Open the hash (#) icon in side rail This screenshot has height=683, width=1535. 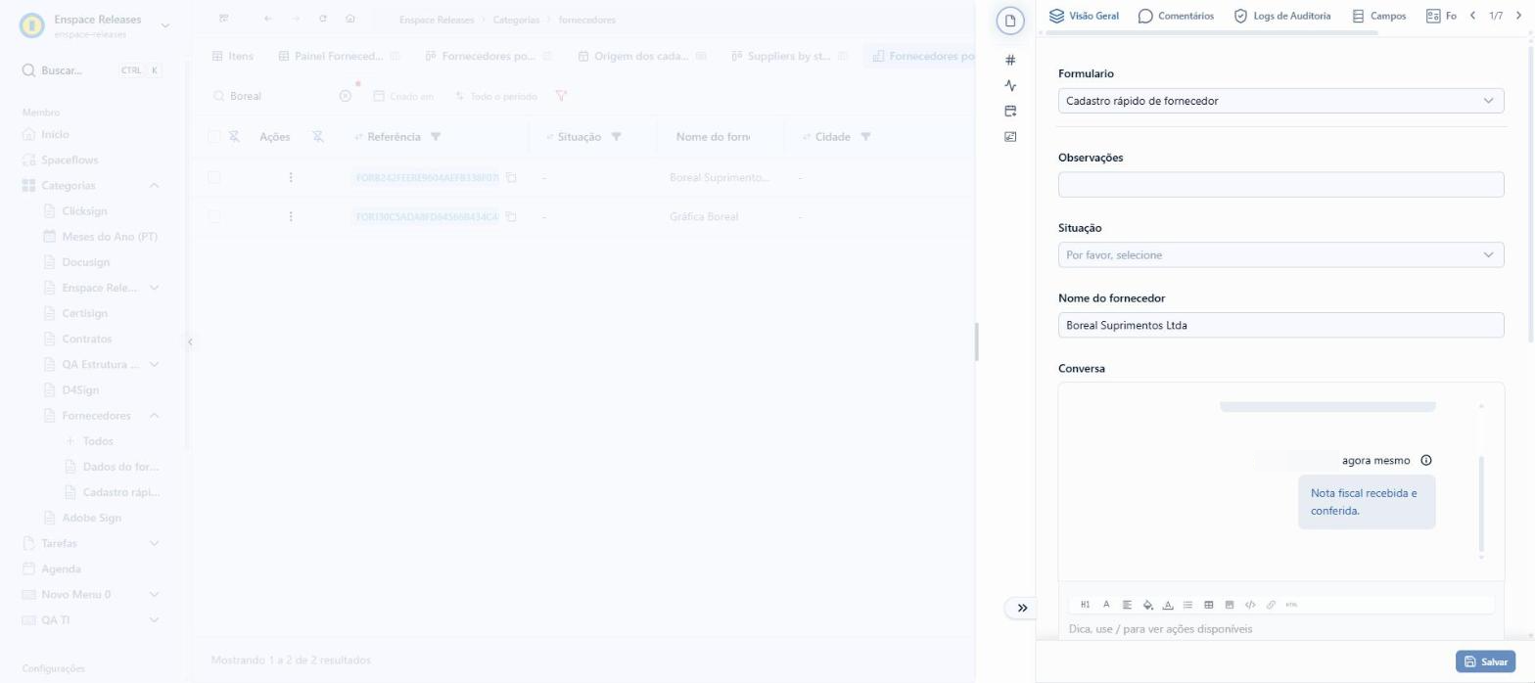click(x=1010, y=61)
